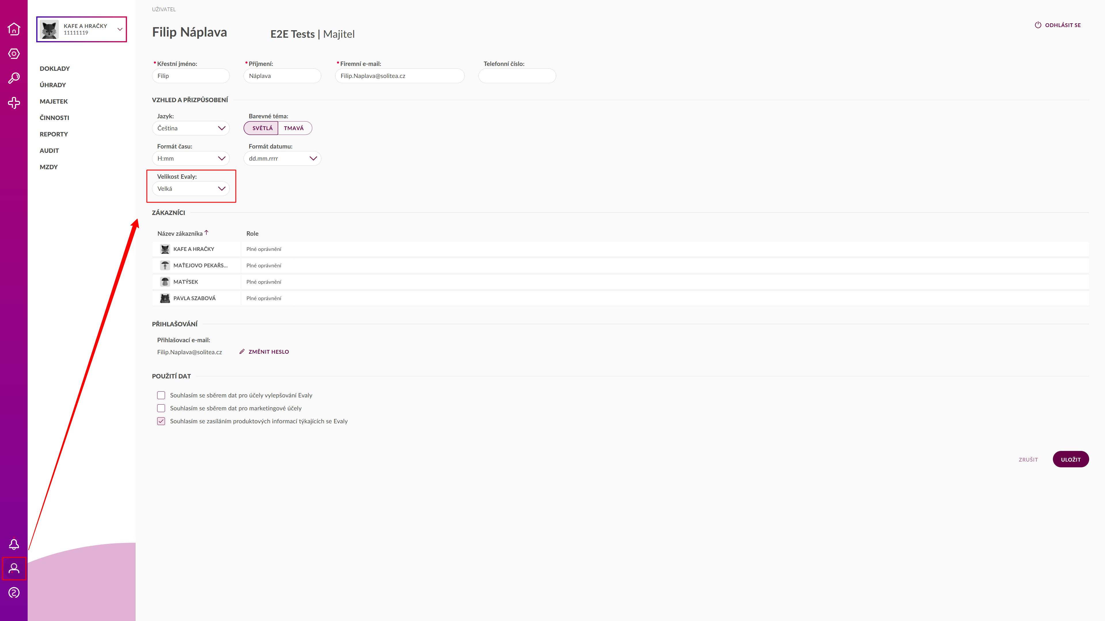Click the pencil icon beside Změnit heslo
This screenshot has height=621, width=1105.
242,351
